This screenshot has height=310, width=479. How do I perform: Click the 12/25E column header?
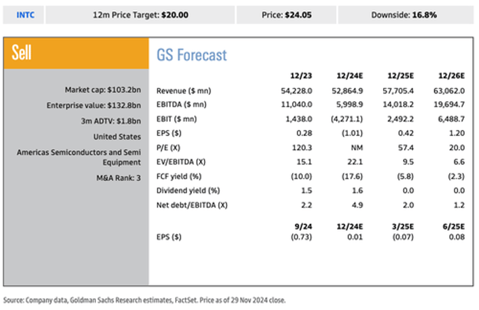[400, 76]
